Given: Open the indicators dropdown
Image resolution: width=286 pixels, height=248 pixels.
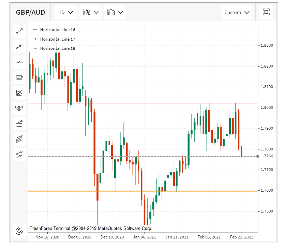Looking at the screenshot, I should click(x=115, y=12).
